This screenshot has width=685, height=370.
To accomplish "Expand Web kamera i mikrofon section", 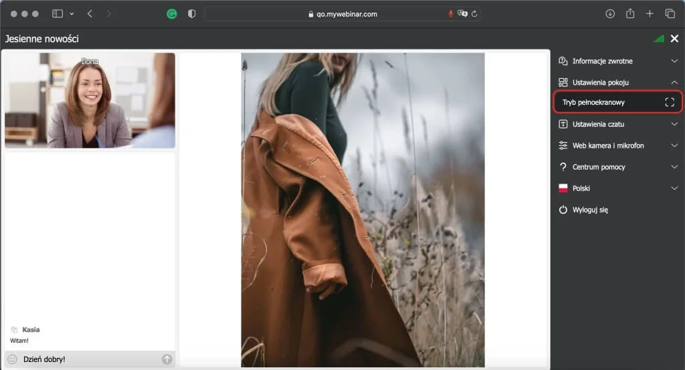I will pyautogui.click(x=617, y=146).
